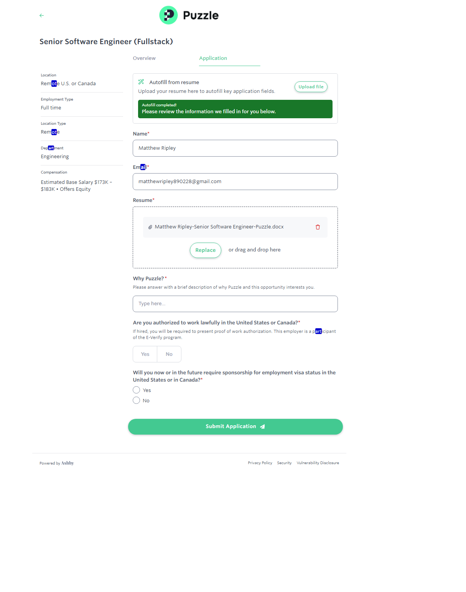Select No for work authorization
This screenshot has width=466, height=592.
click(x=169, y=354)
